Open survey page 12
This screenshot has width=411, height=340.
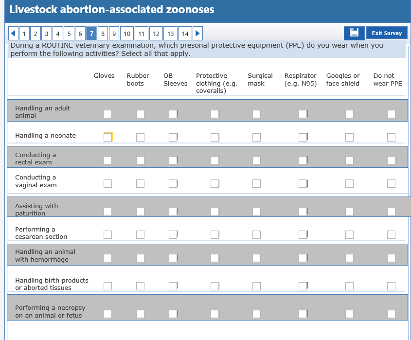point(156,34)
